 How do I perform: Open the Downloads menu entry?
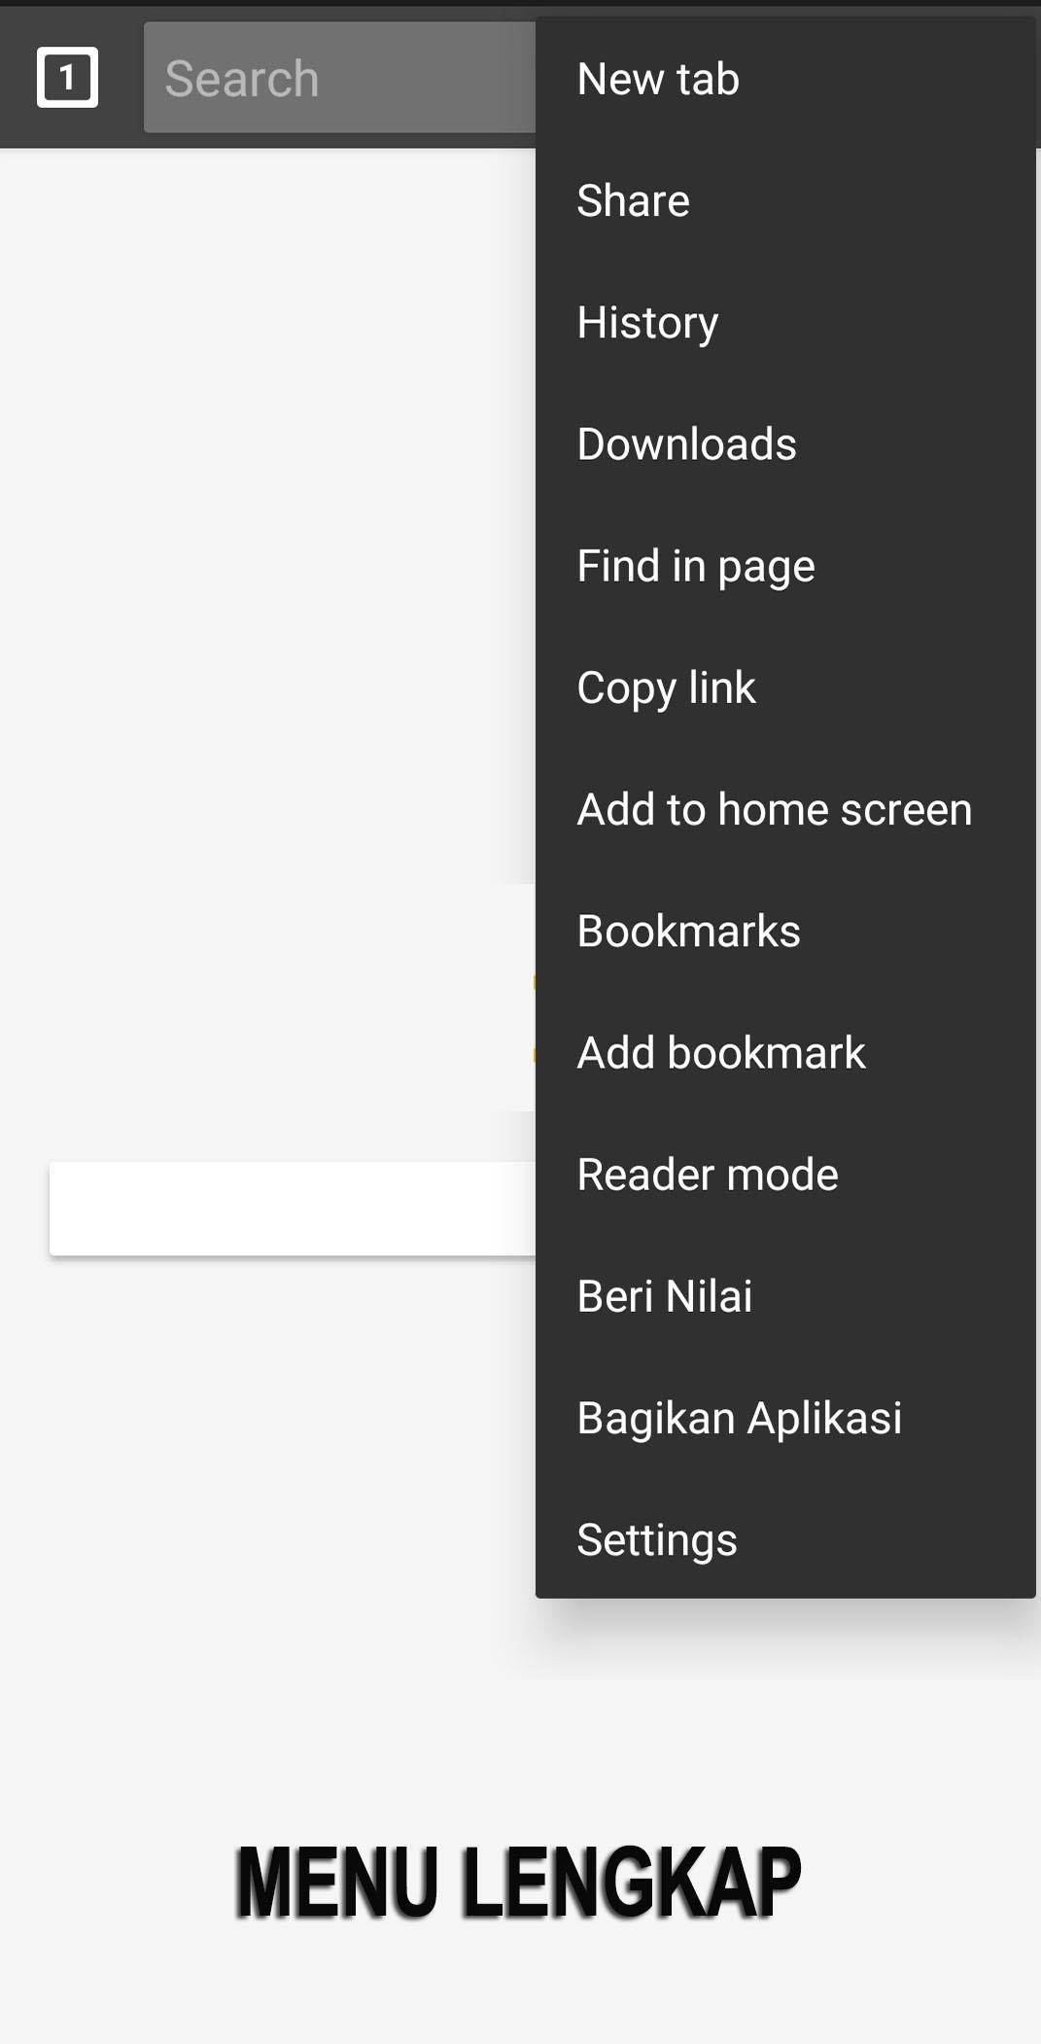(785, 443)
